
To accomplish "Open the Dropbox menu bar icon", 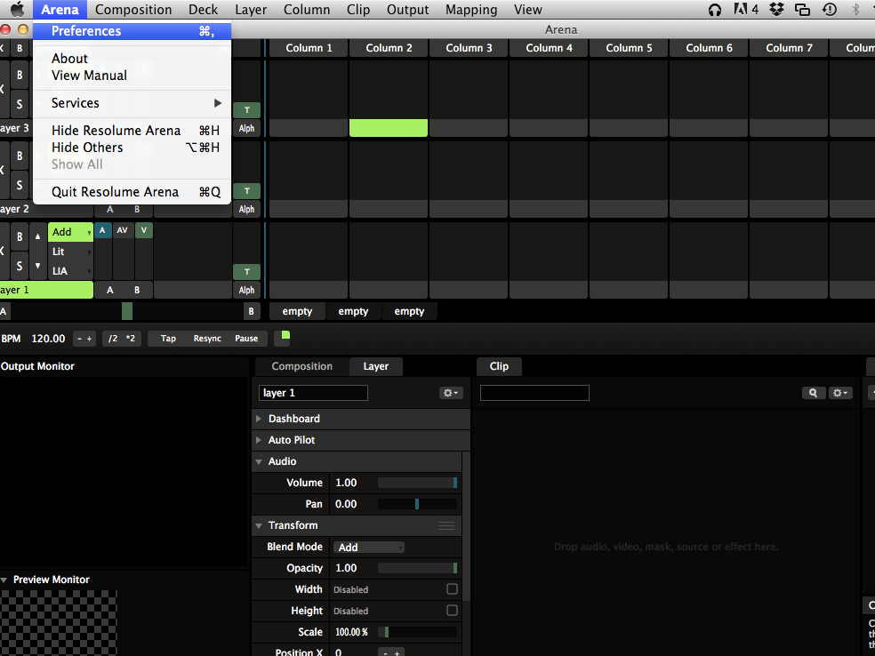I will coord(776,10).
